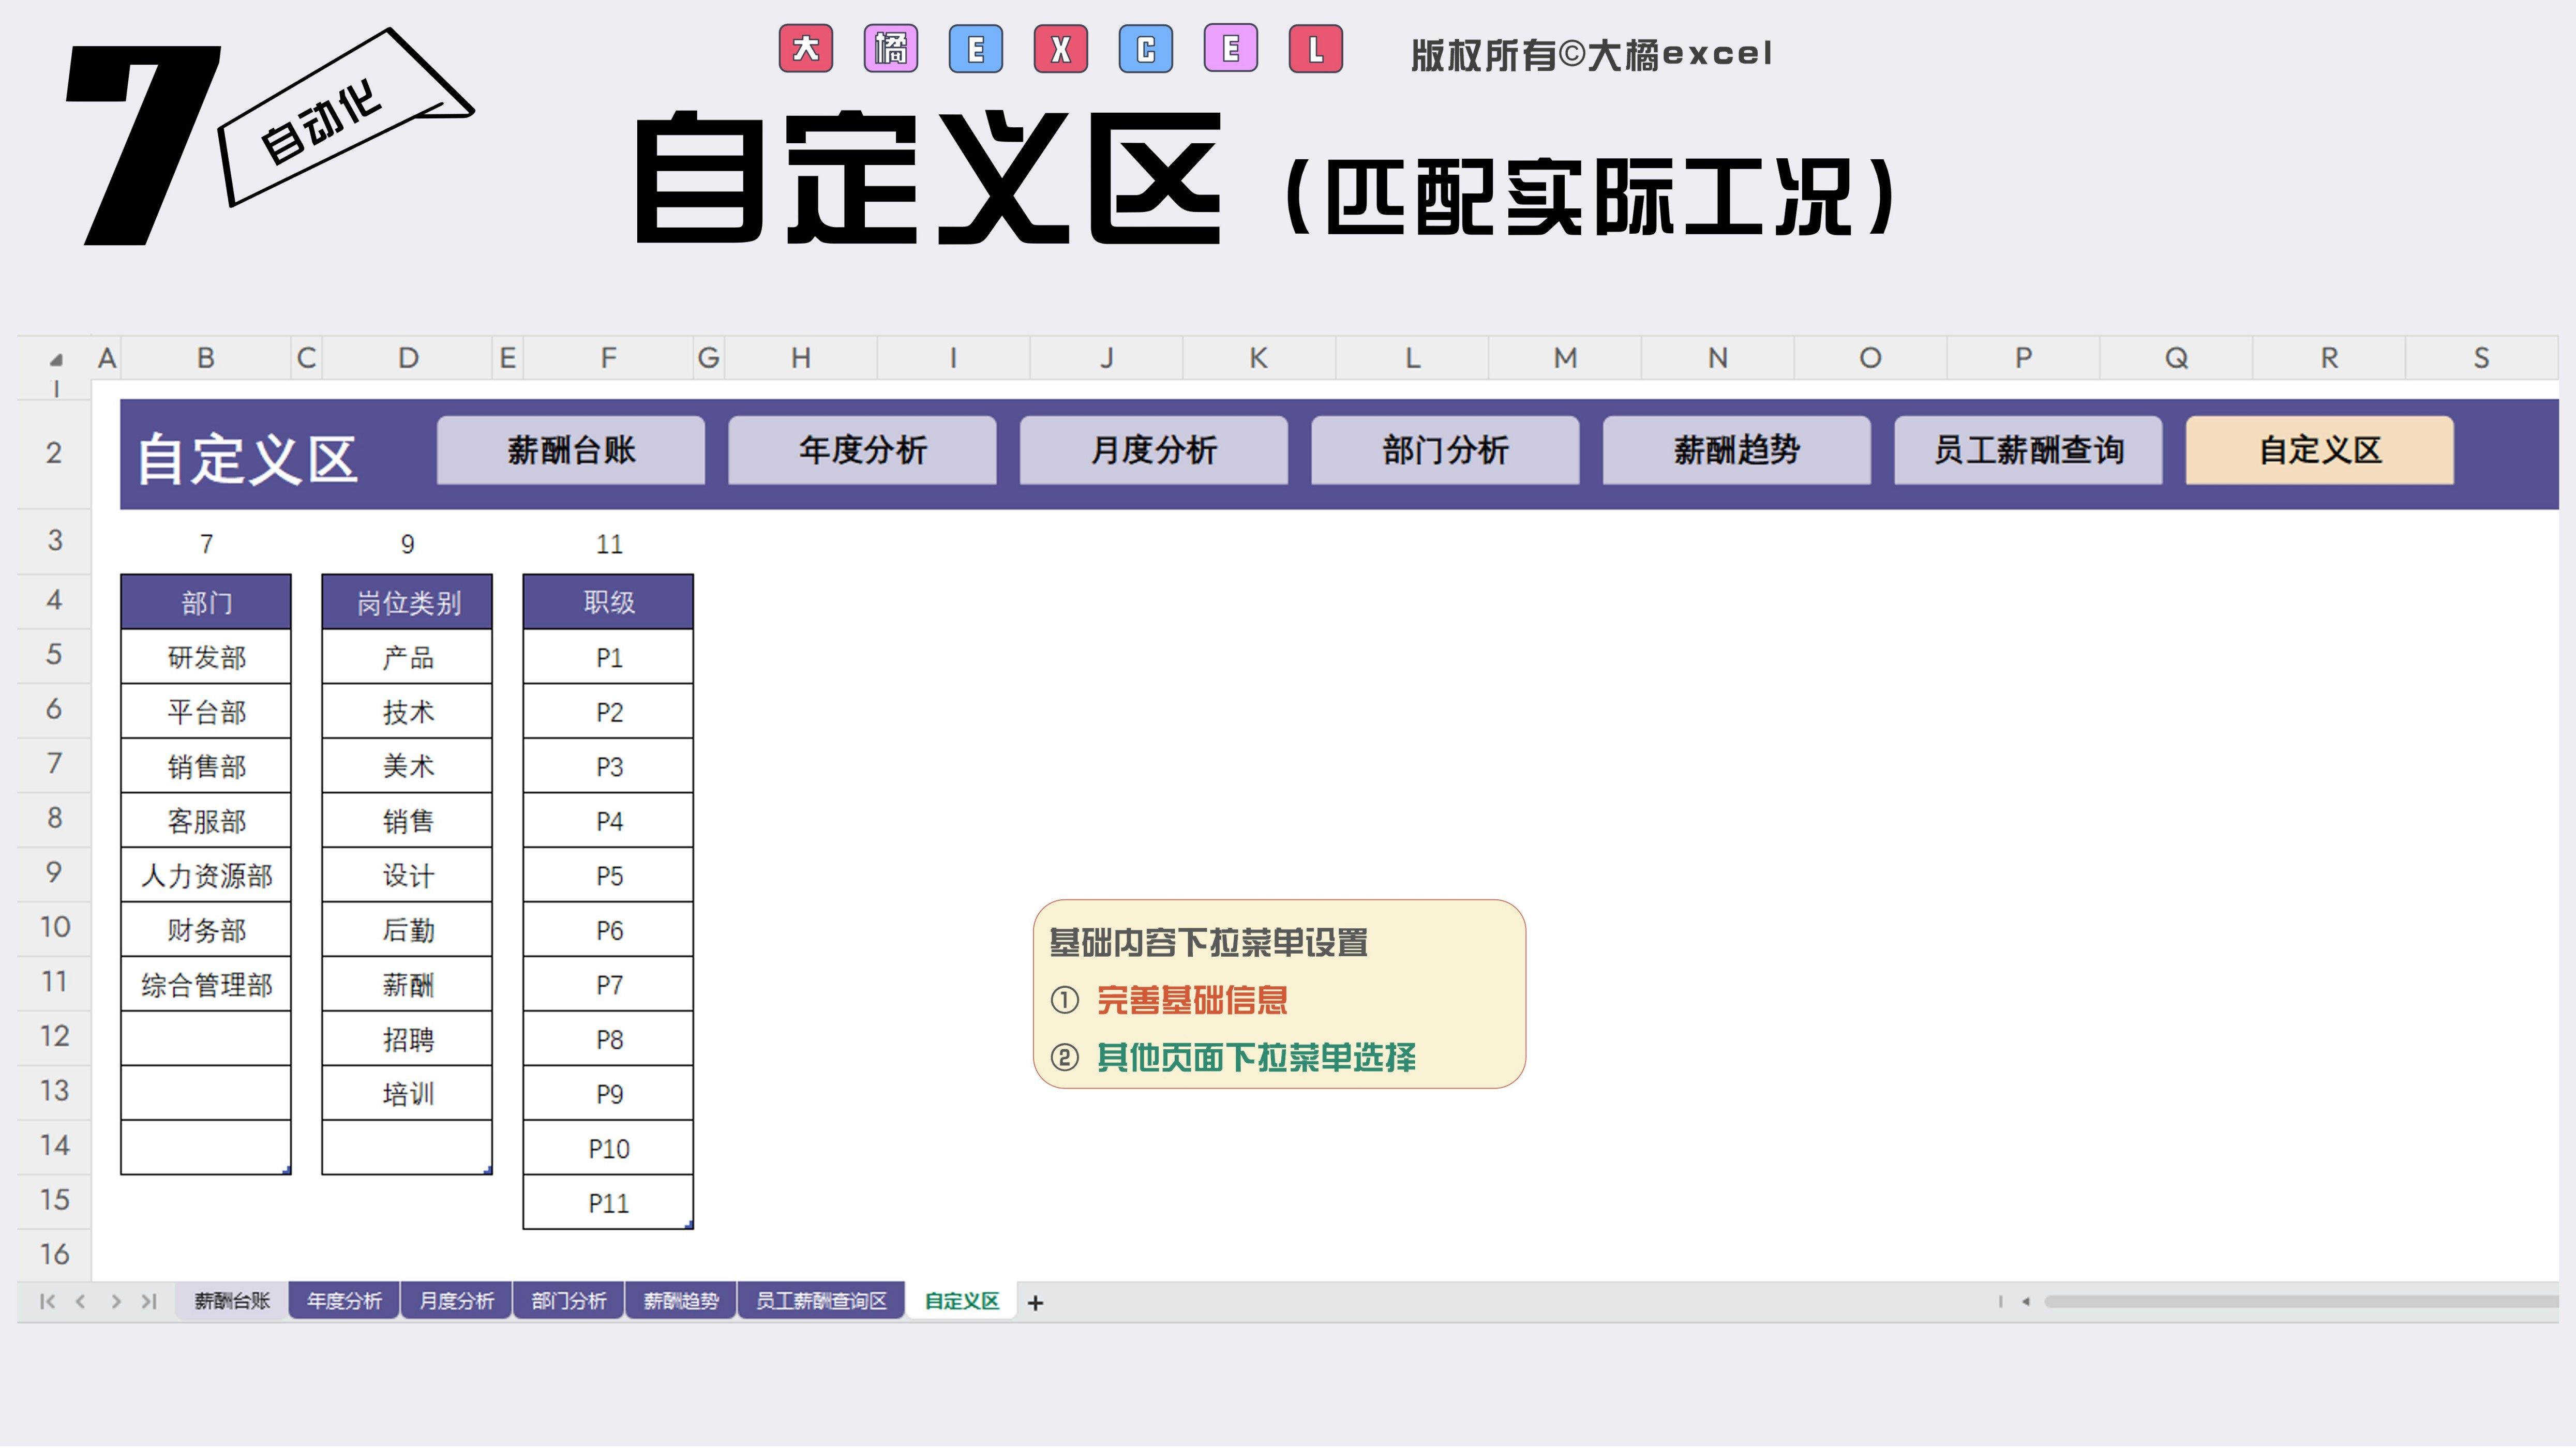The image size is (2576, 1448).
Task: Jump to first sheet navigation arrow
Action: pos(47,1301)
